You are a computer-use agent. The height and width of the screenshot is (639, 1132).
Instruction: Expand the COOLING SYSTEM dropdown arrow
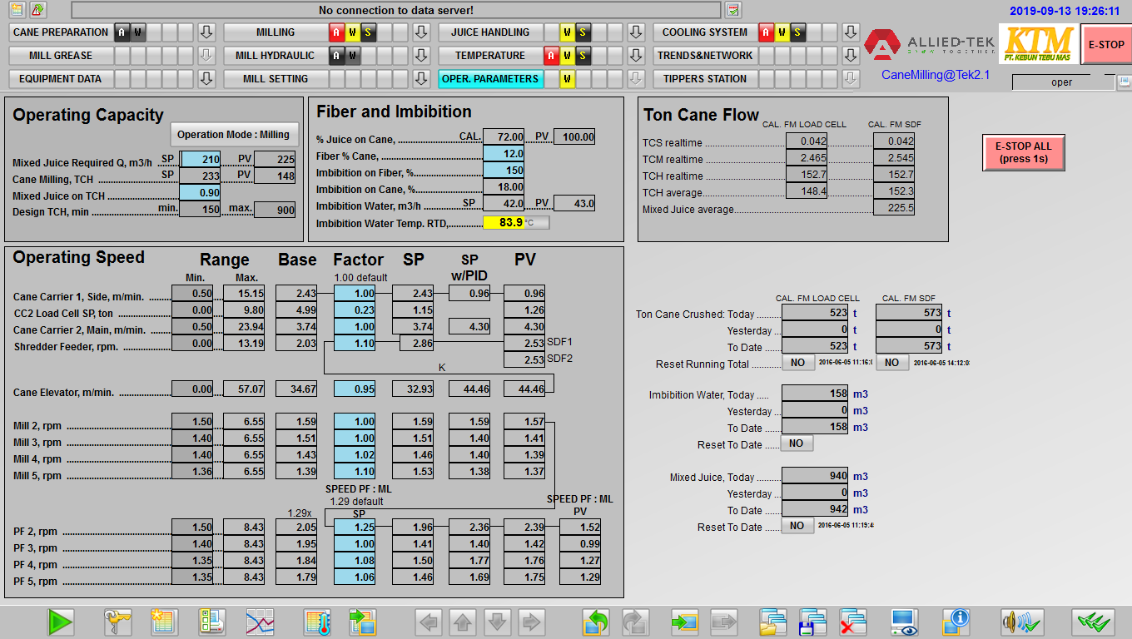coord(850,32)
